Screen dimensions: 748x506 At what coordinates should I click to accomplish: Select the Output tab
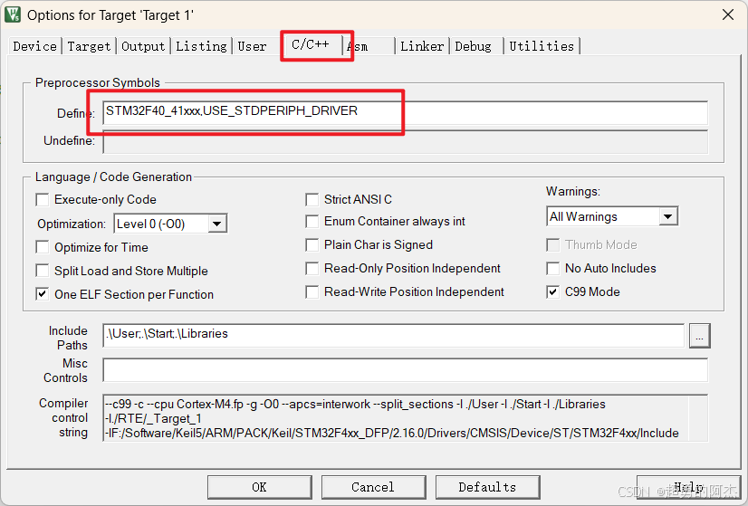(143, 46)
